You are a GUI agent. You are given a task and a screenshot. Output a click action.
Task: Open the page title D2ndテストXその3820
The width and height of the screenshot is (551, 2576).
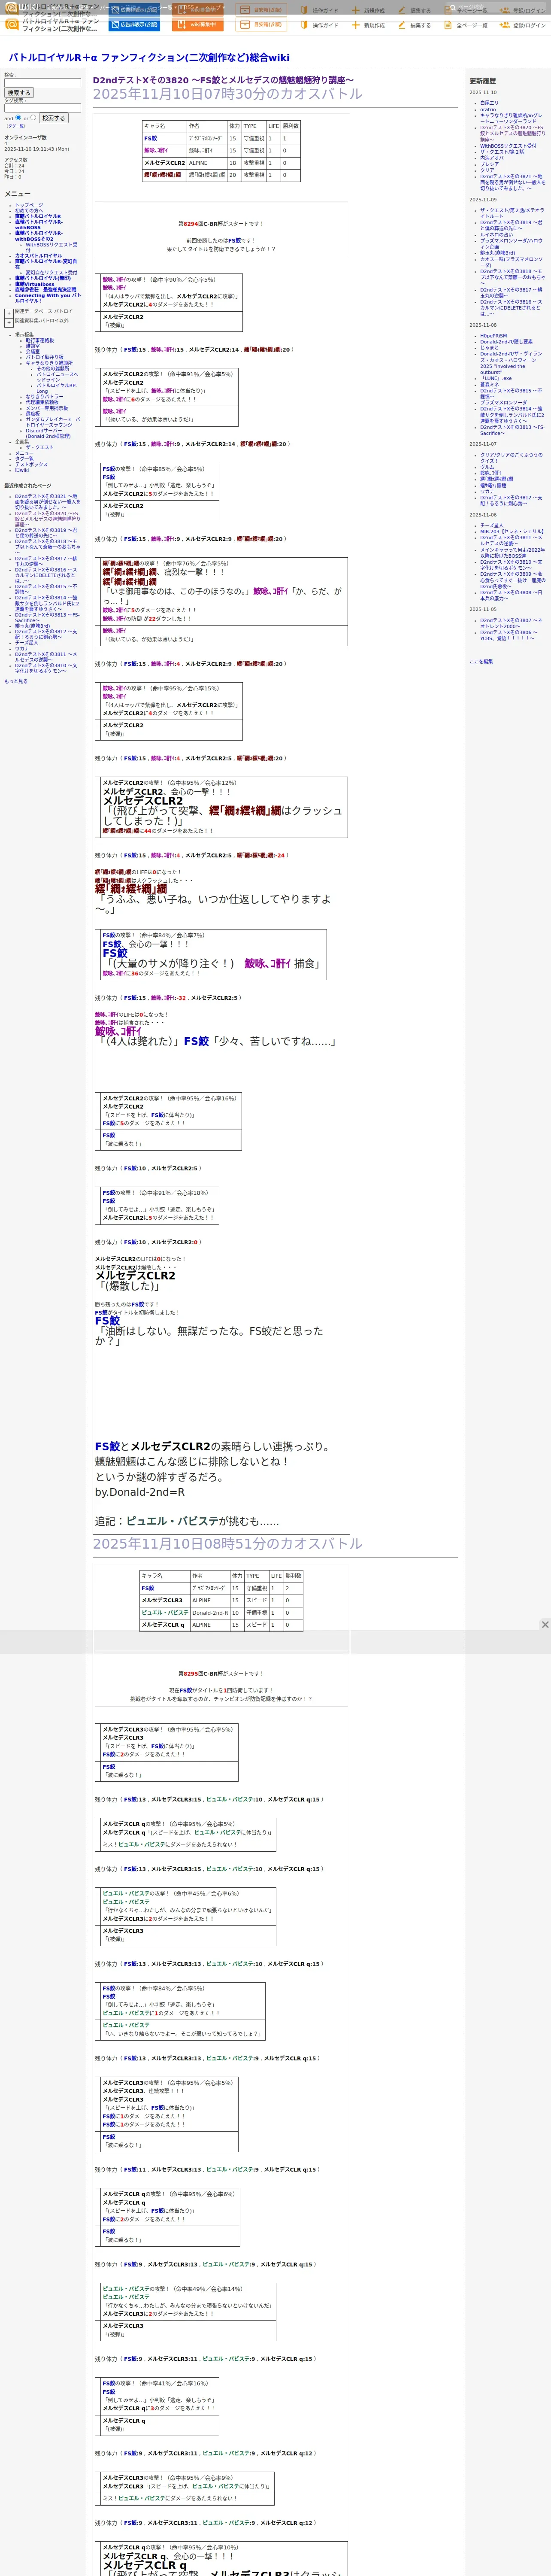click(223, 80)
